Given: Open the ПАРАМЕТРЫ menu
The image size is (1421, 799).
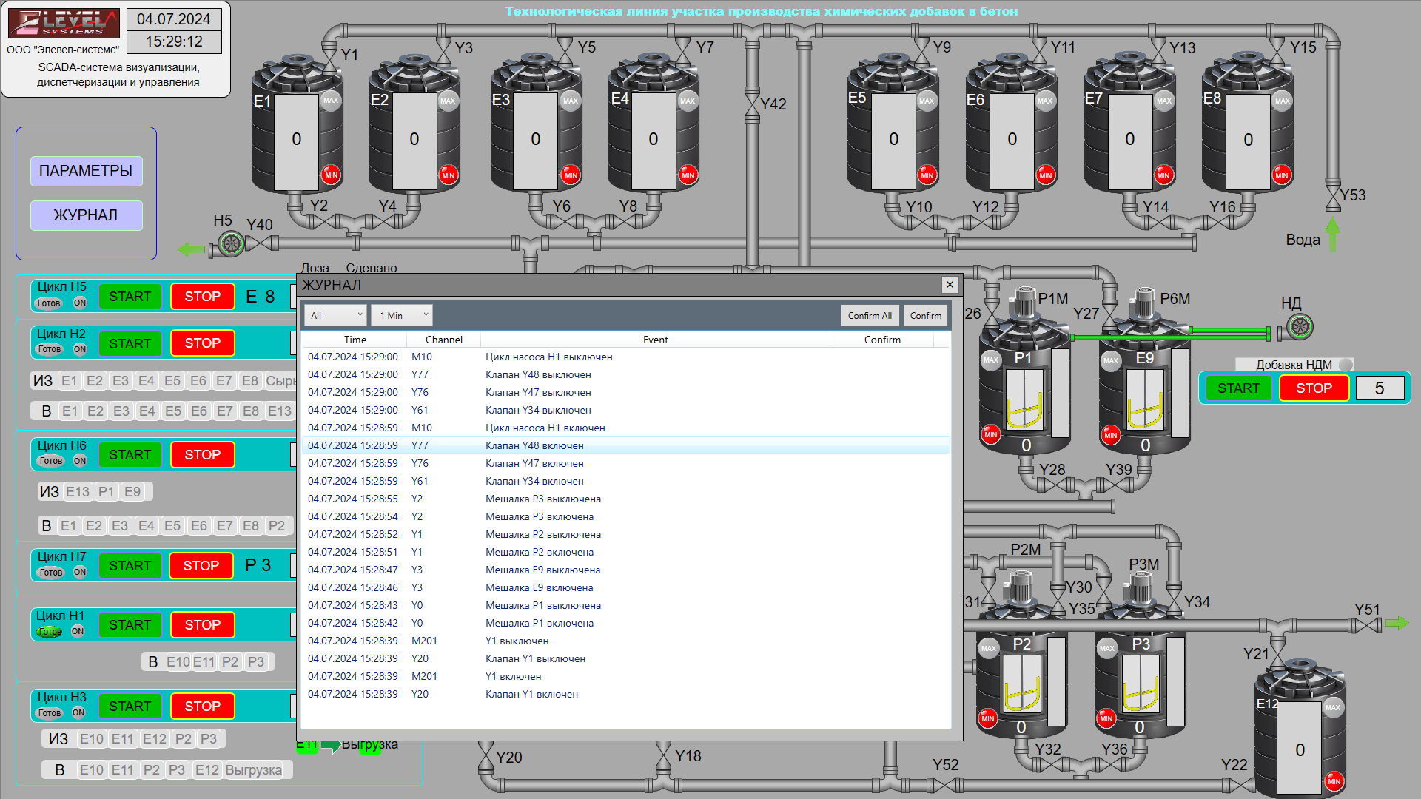Looking at the screenshot, I should [x=86, y=171].
